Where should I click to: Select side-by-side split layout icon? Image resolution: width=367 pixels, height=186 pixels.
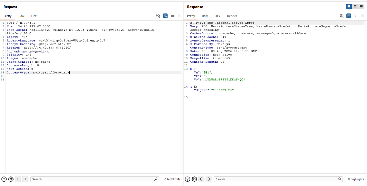(349, 6)
